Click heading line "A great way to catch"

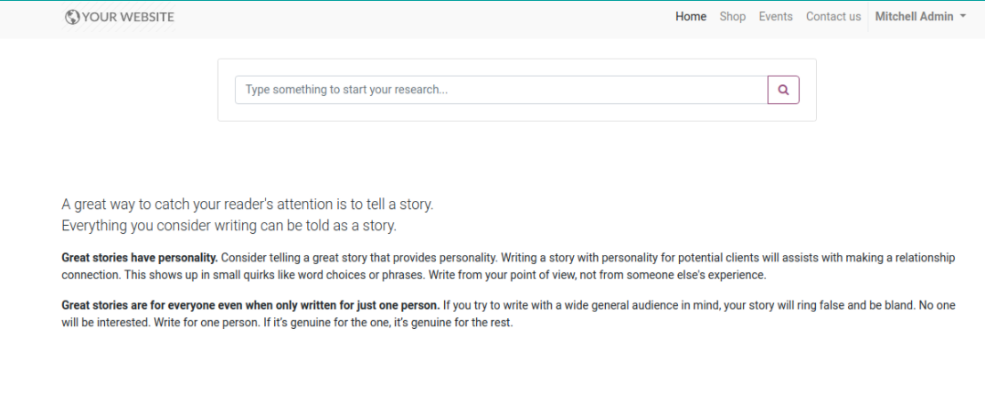click(x=247, y=204)
